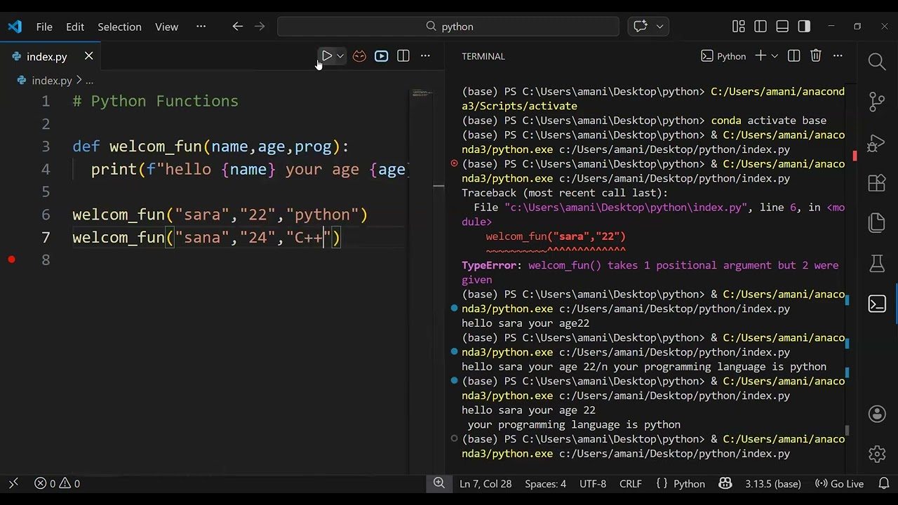Click the zoom magnifier status bar icon
898x505 pixels.
(439, 483)
